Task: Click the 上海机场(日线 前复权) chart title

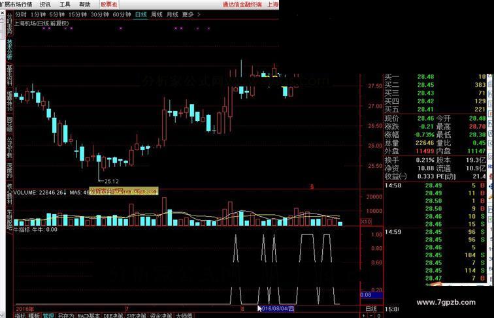Action: coord(41,24)
